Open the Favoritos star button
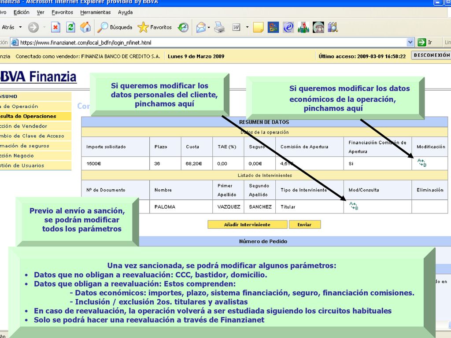 click(x=155, y=27)
